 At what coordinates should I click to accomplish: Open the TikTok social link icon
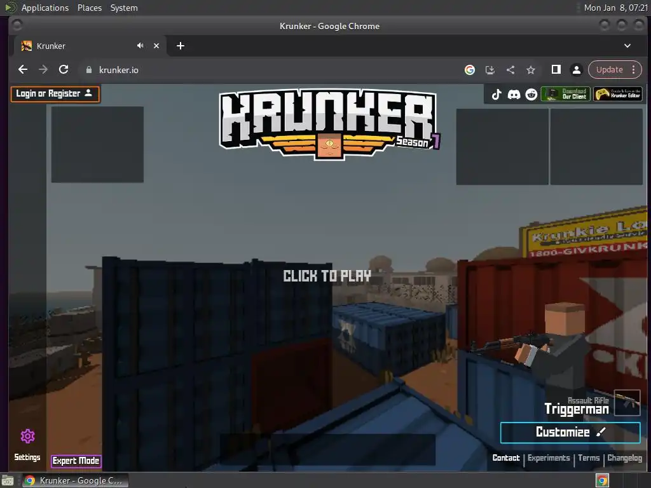pos(497,95)
